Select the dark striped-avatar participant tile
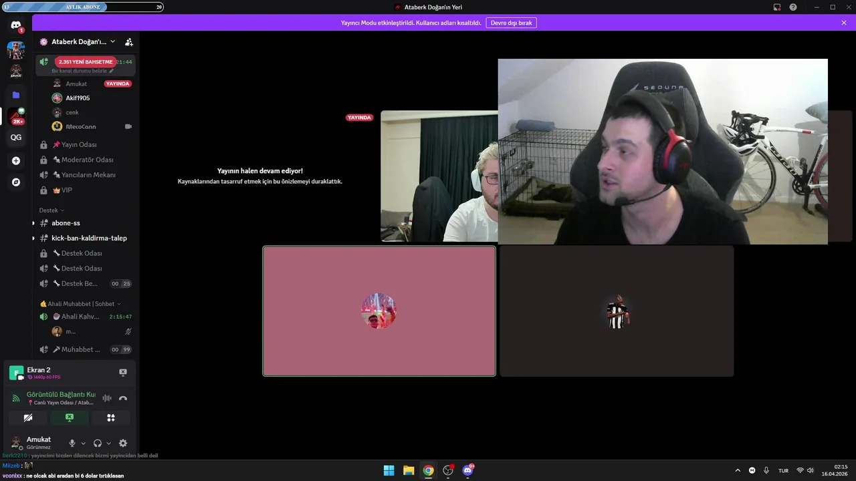Screen dimensions: 856x481 tap(617, 311)
